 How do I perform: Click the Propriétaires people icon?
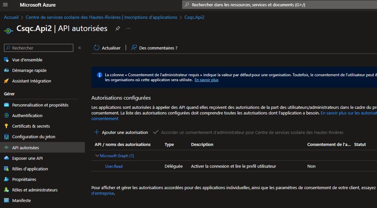pos(6,179)
